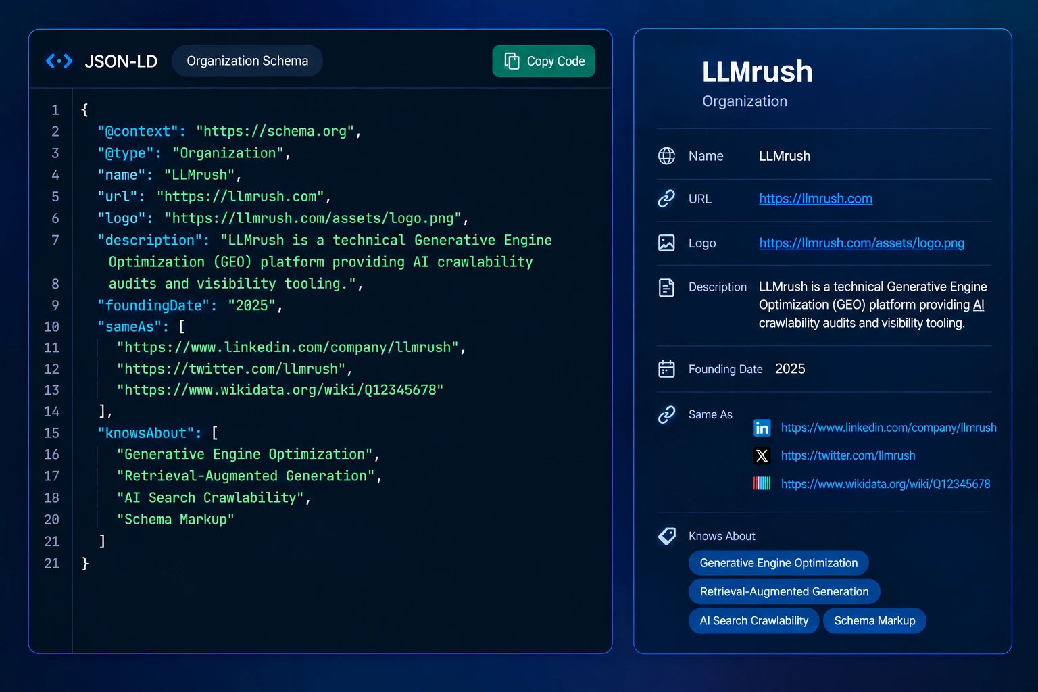Click the "@context" line in the code
This screenshot has width=1038, height=692.
(230, 131)
